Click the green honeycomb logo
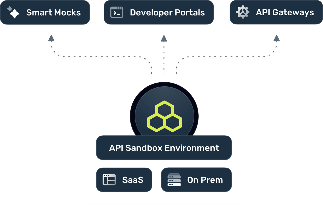This screenshot has width=323, height=205. click(x=164, y=116)
